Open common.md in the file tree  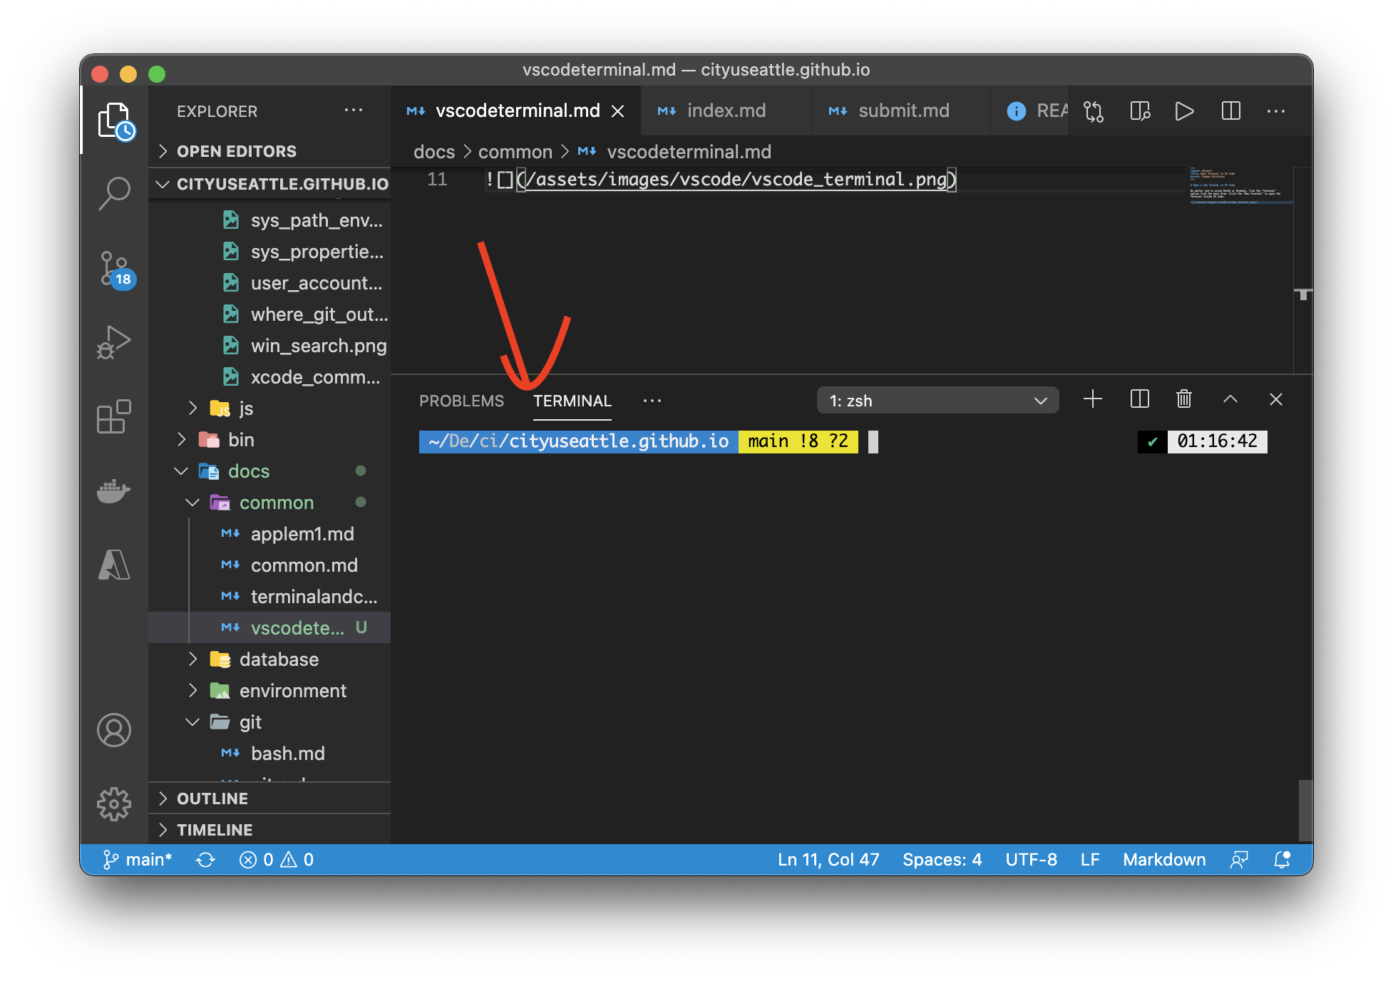(269, 565)
